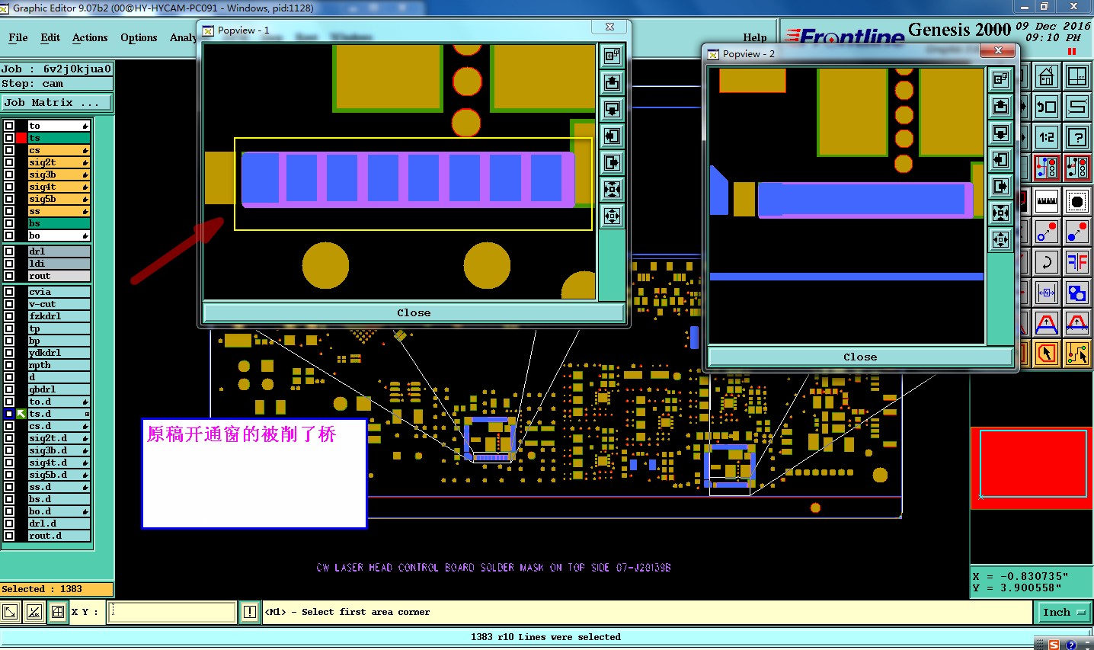Image resolution: width=1094 pixels, height=650 pixels.
Task: Select layer name 'bo.d' in the list
Action: click(x=59, y=511)
